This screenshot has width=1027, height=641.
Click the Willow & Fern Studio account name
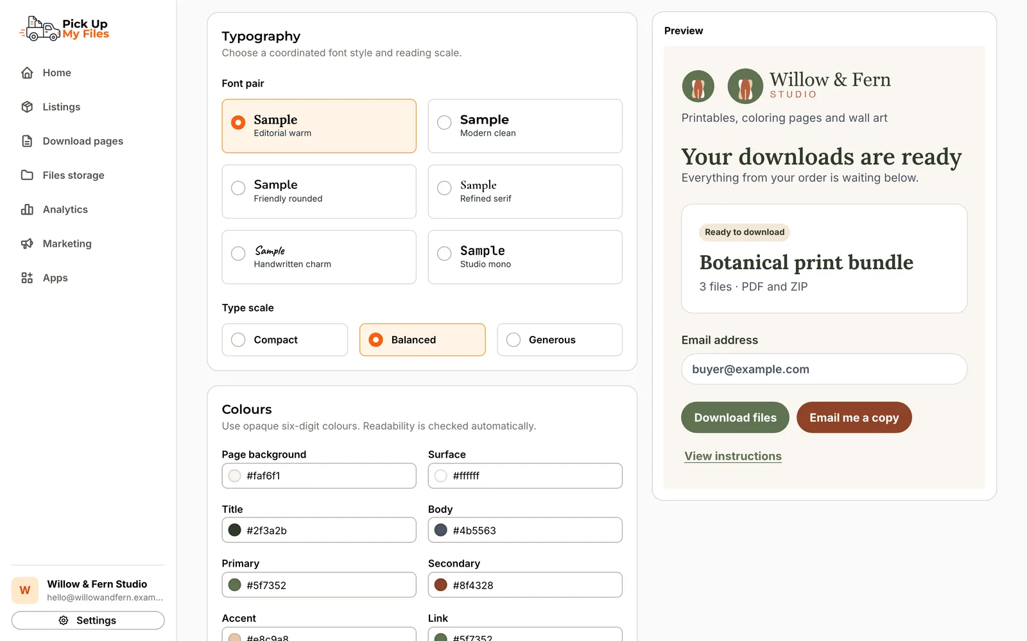(x=97, y=584)
